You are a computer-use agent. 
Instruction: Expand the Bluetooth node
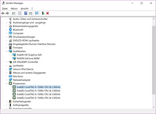click(x=6, y=30)
